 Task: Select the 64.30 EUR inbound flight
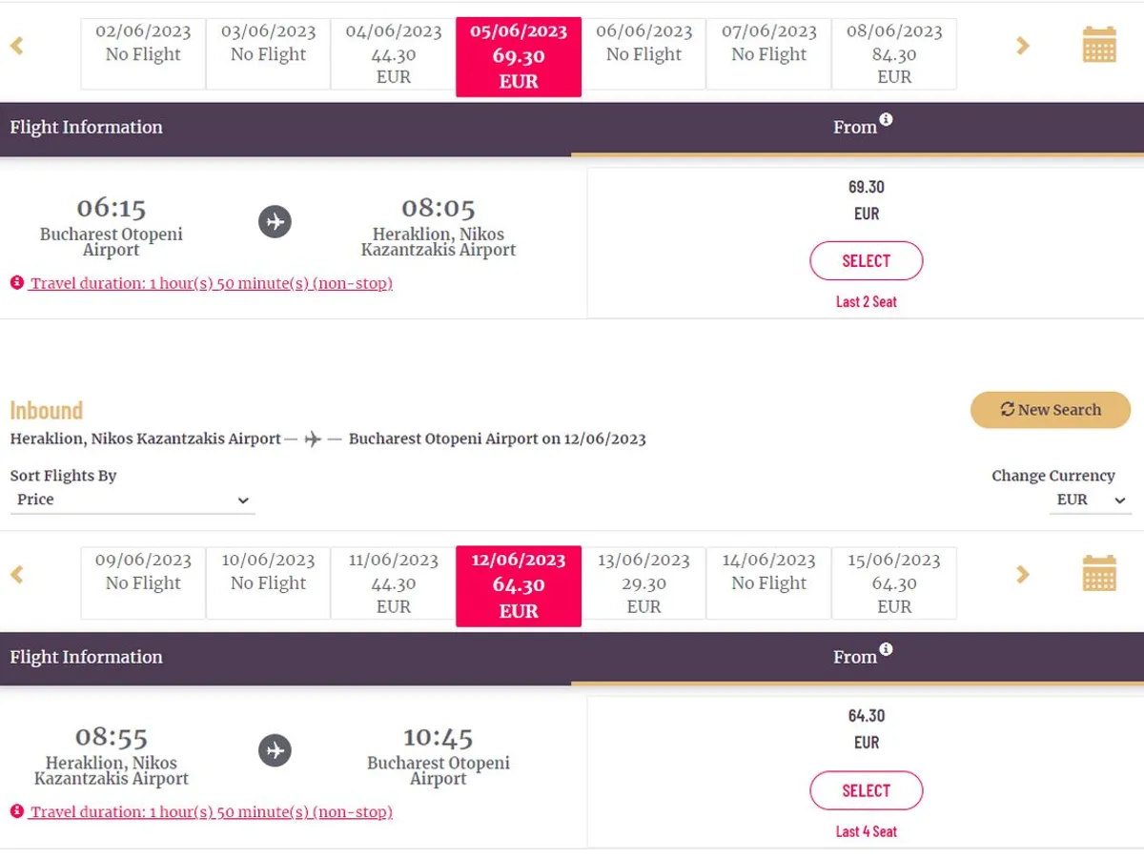click(x=866, y=790)
